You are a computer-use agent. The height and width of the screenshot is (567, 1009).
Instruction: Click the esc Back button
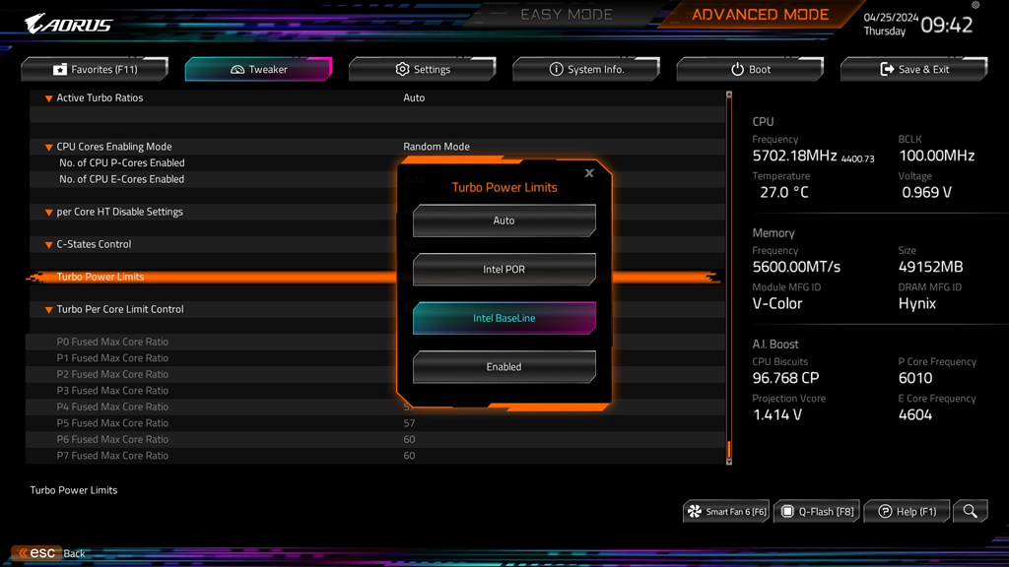pos(49,553)
